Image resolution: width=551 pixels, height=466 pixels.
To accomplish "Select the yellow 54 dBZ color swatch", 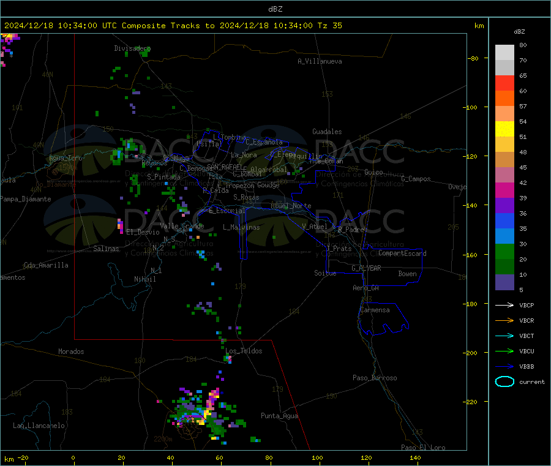I will [504, 129].
